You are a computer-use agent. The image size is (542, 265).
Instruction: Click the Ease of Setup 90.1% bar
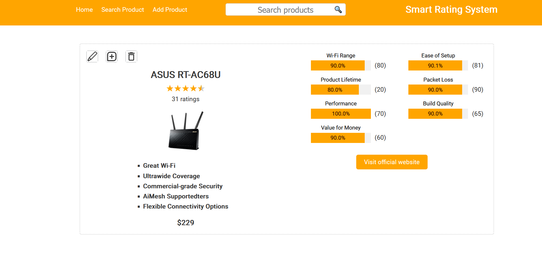click(x=438, y=66)
